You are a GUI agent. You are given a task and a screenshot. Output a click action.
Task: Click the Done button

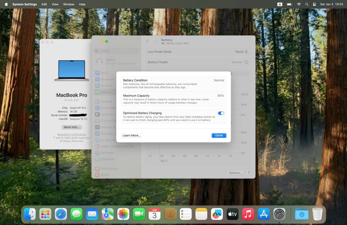pyautogui.click(x=219, y=135)
